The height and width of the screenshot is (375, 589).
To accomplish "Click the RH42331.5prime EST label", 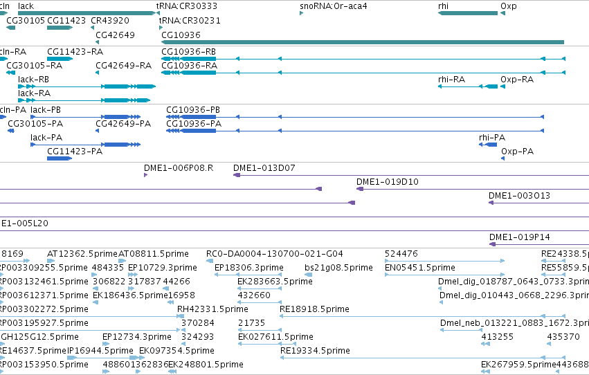I will [x=212, y=309].
